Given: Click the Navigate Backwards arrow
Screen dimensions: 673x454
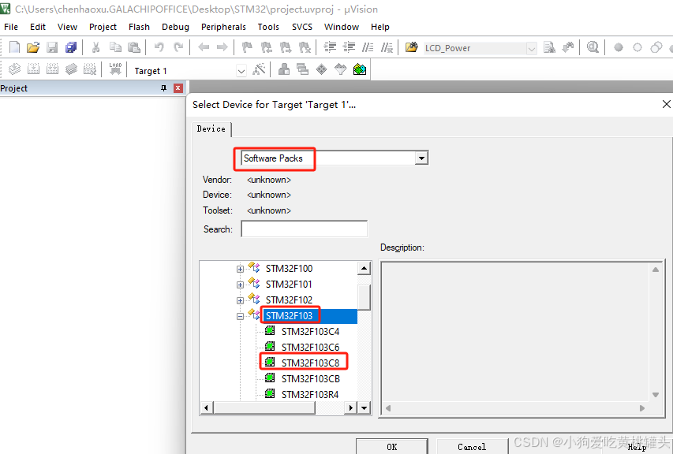Looking at the screenshot, I should 204,47.
